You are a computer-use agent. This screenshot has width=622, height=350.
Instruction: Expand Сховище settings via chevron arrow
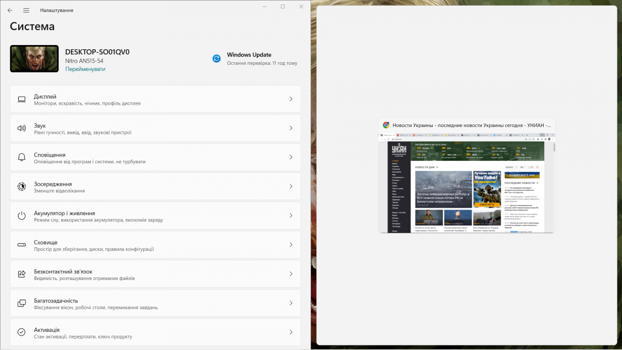(291, 245)
